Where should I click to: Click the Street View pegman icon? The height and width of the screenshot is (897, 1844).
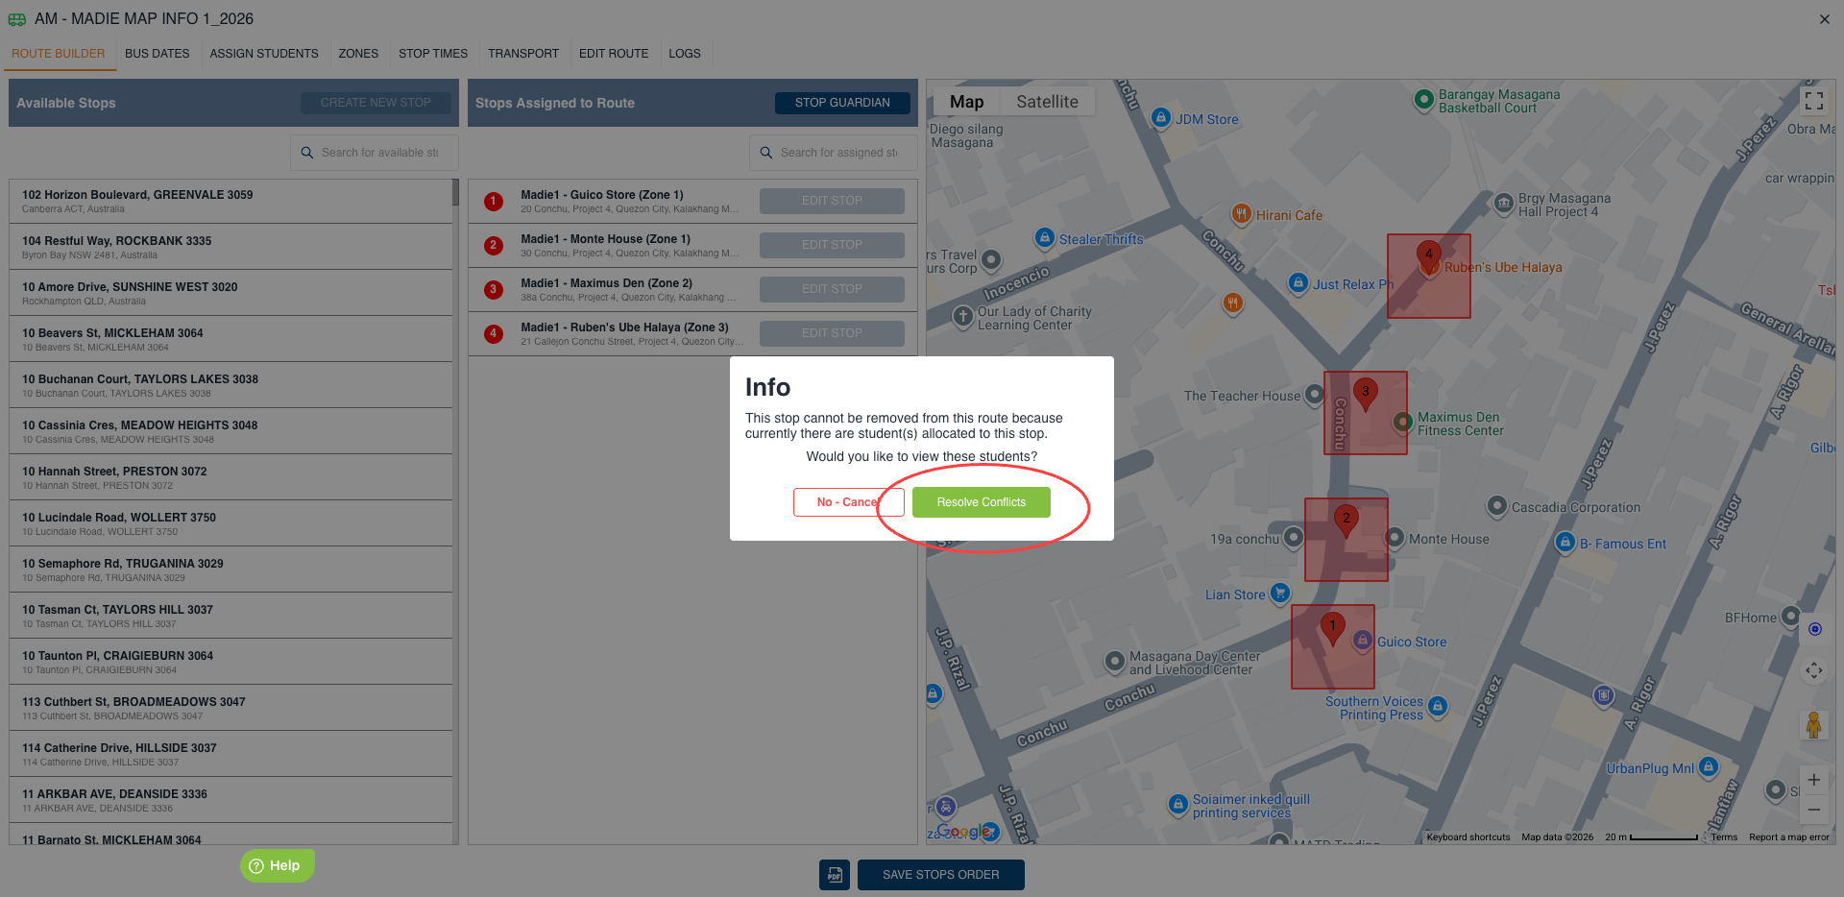pyautogui.click(x=1813, y=725)
